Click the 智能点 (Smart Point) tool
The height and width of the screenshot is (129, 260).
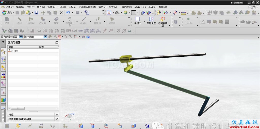click(x=97, y=21)
